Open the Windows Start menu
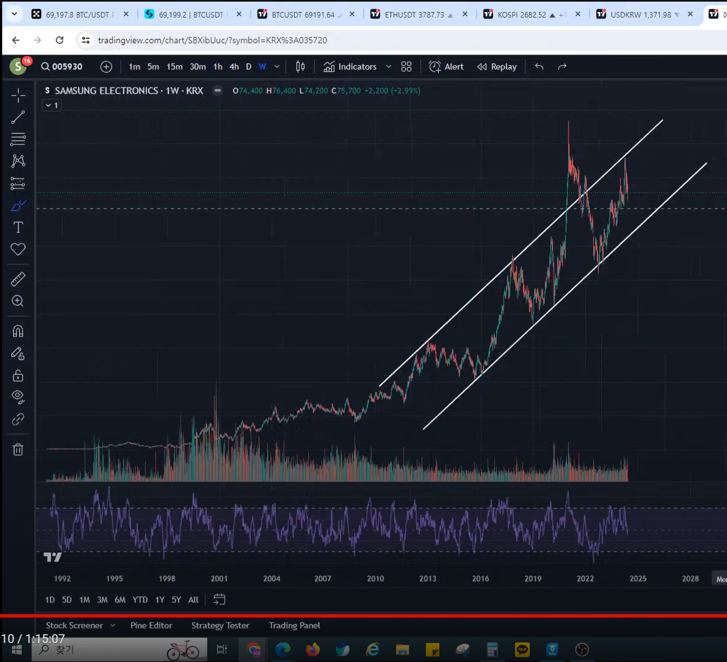 pos(16,649)
